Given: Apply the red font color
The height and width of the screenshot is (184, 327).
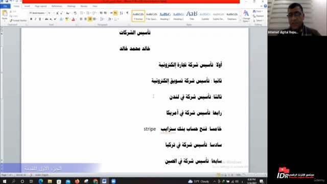Looking at the screenshot, I should (x=73, y=19).
